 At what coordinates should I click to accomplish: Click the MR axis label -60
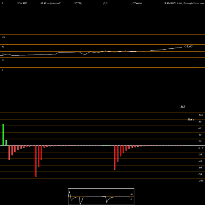(200, 168)
